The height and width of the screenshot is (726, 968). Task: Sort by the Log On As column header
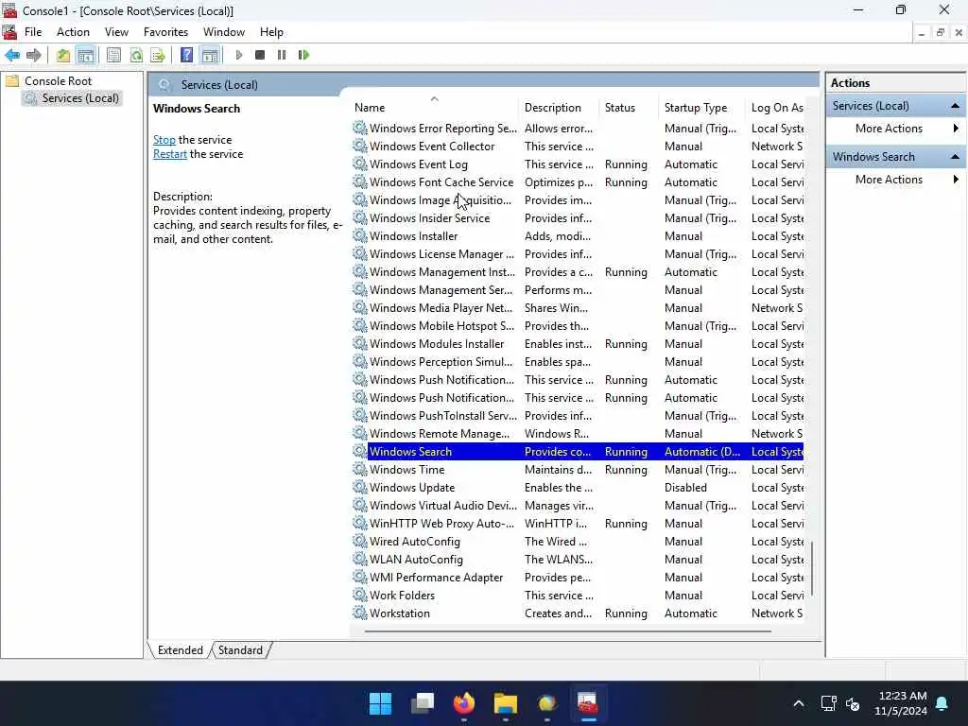775,108
